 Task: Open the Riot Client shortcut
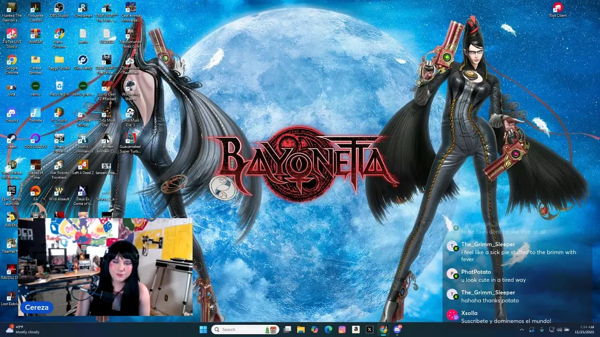coord(558,11)
